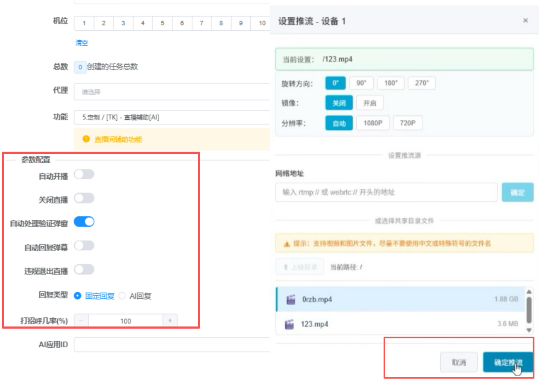Select the 1080P resolution option
This screenshot has height=384, width=539.
[372, 123]
